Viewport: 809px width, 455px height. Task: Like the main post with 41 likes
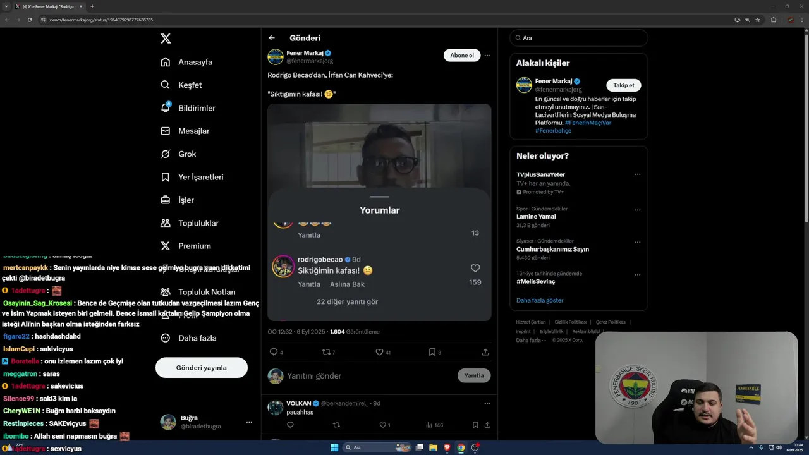(x=379, y=352)
